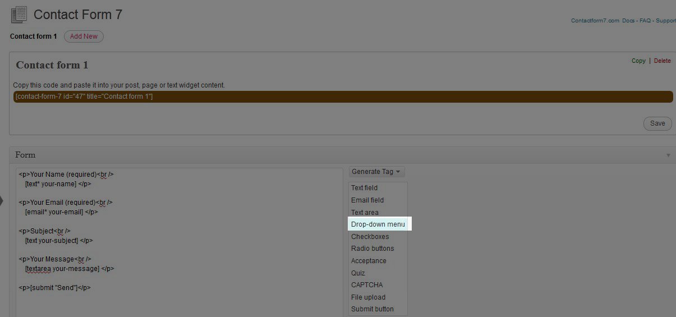Choose Checkboxes in tag generator list
The width and height of the screenshot is (676, 317).
(x=370, y=237)
